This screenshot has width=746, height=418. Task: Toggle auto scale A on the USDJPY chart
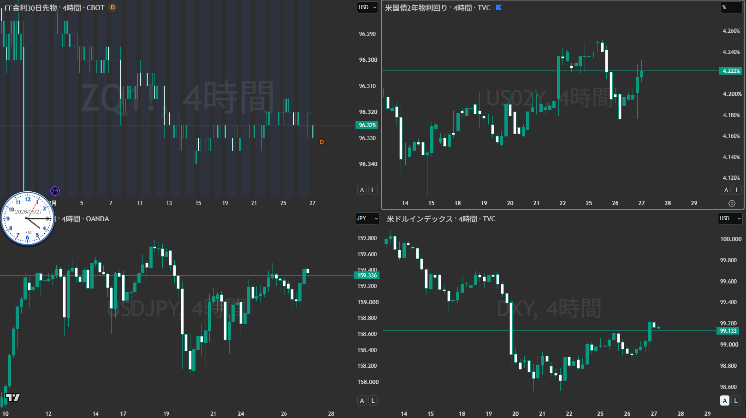pos(362,400)
